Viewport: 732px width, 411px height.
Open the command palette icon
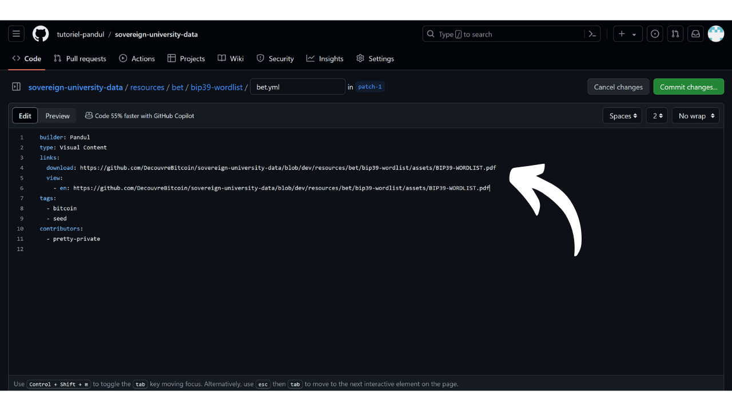[x=592, y=34]
